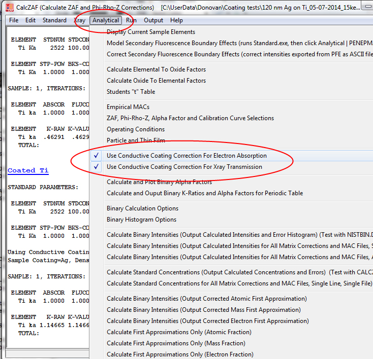
Task: Open the Run menu
Action: [131, 20]
